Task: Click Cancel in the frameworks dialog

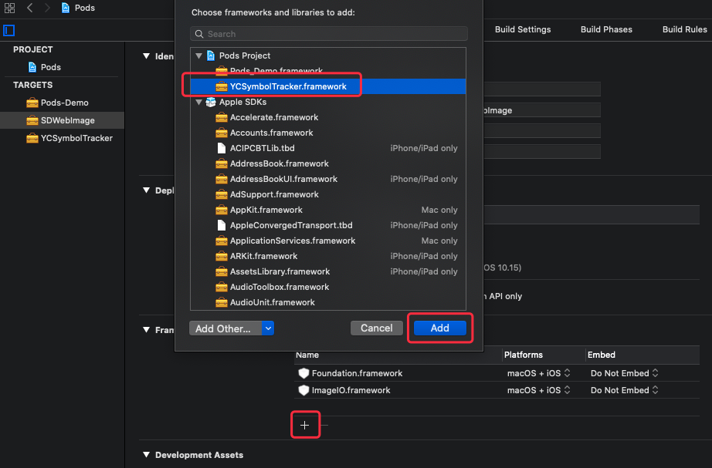Action: pos(376,328)
